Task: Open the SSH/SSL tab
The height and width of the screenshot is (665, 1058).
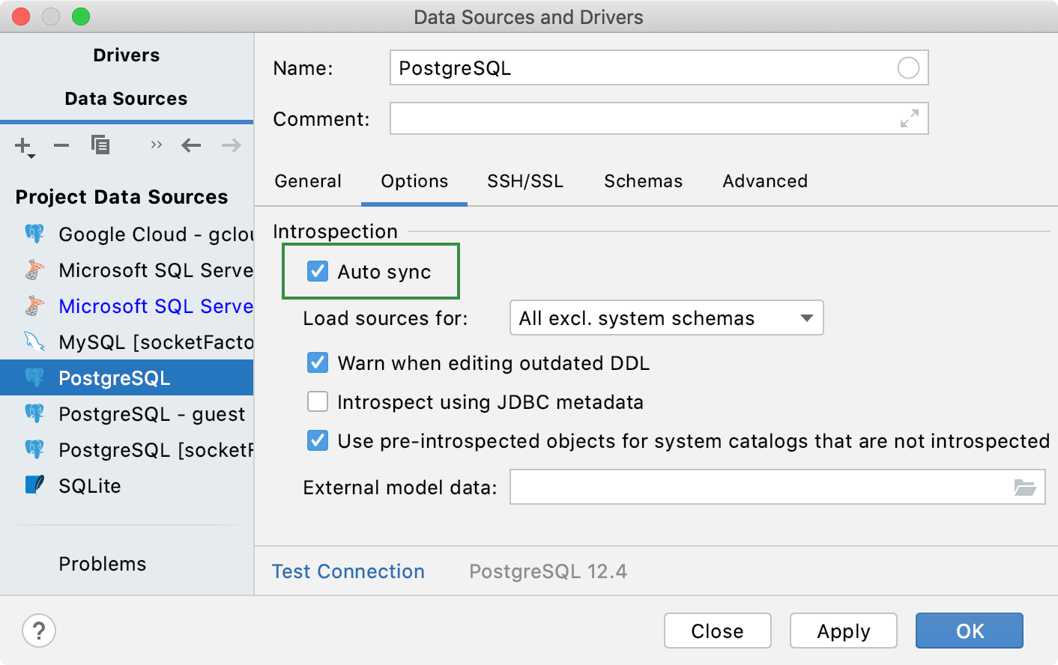Action: click(525, 180)
